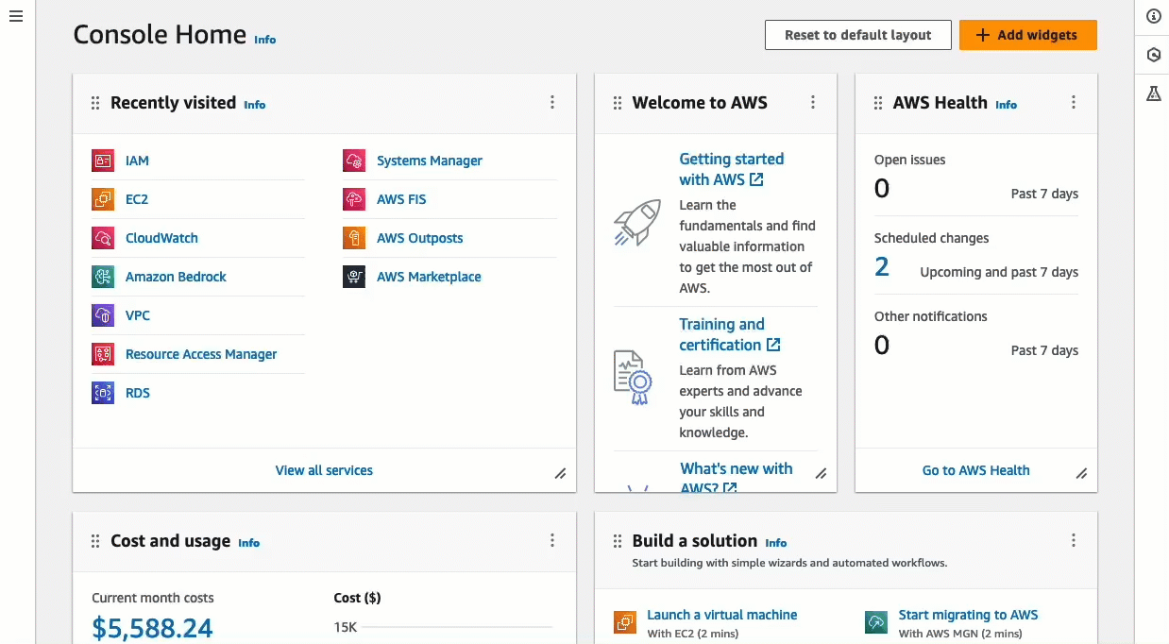Click the AWS Marketplace cart icon
Screen dimensions: 1169x644
point(354,277)
